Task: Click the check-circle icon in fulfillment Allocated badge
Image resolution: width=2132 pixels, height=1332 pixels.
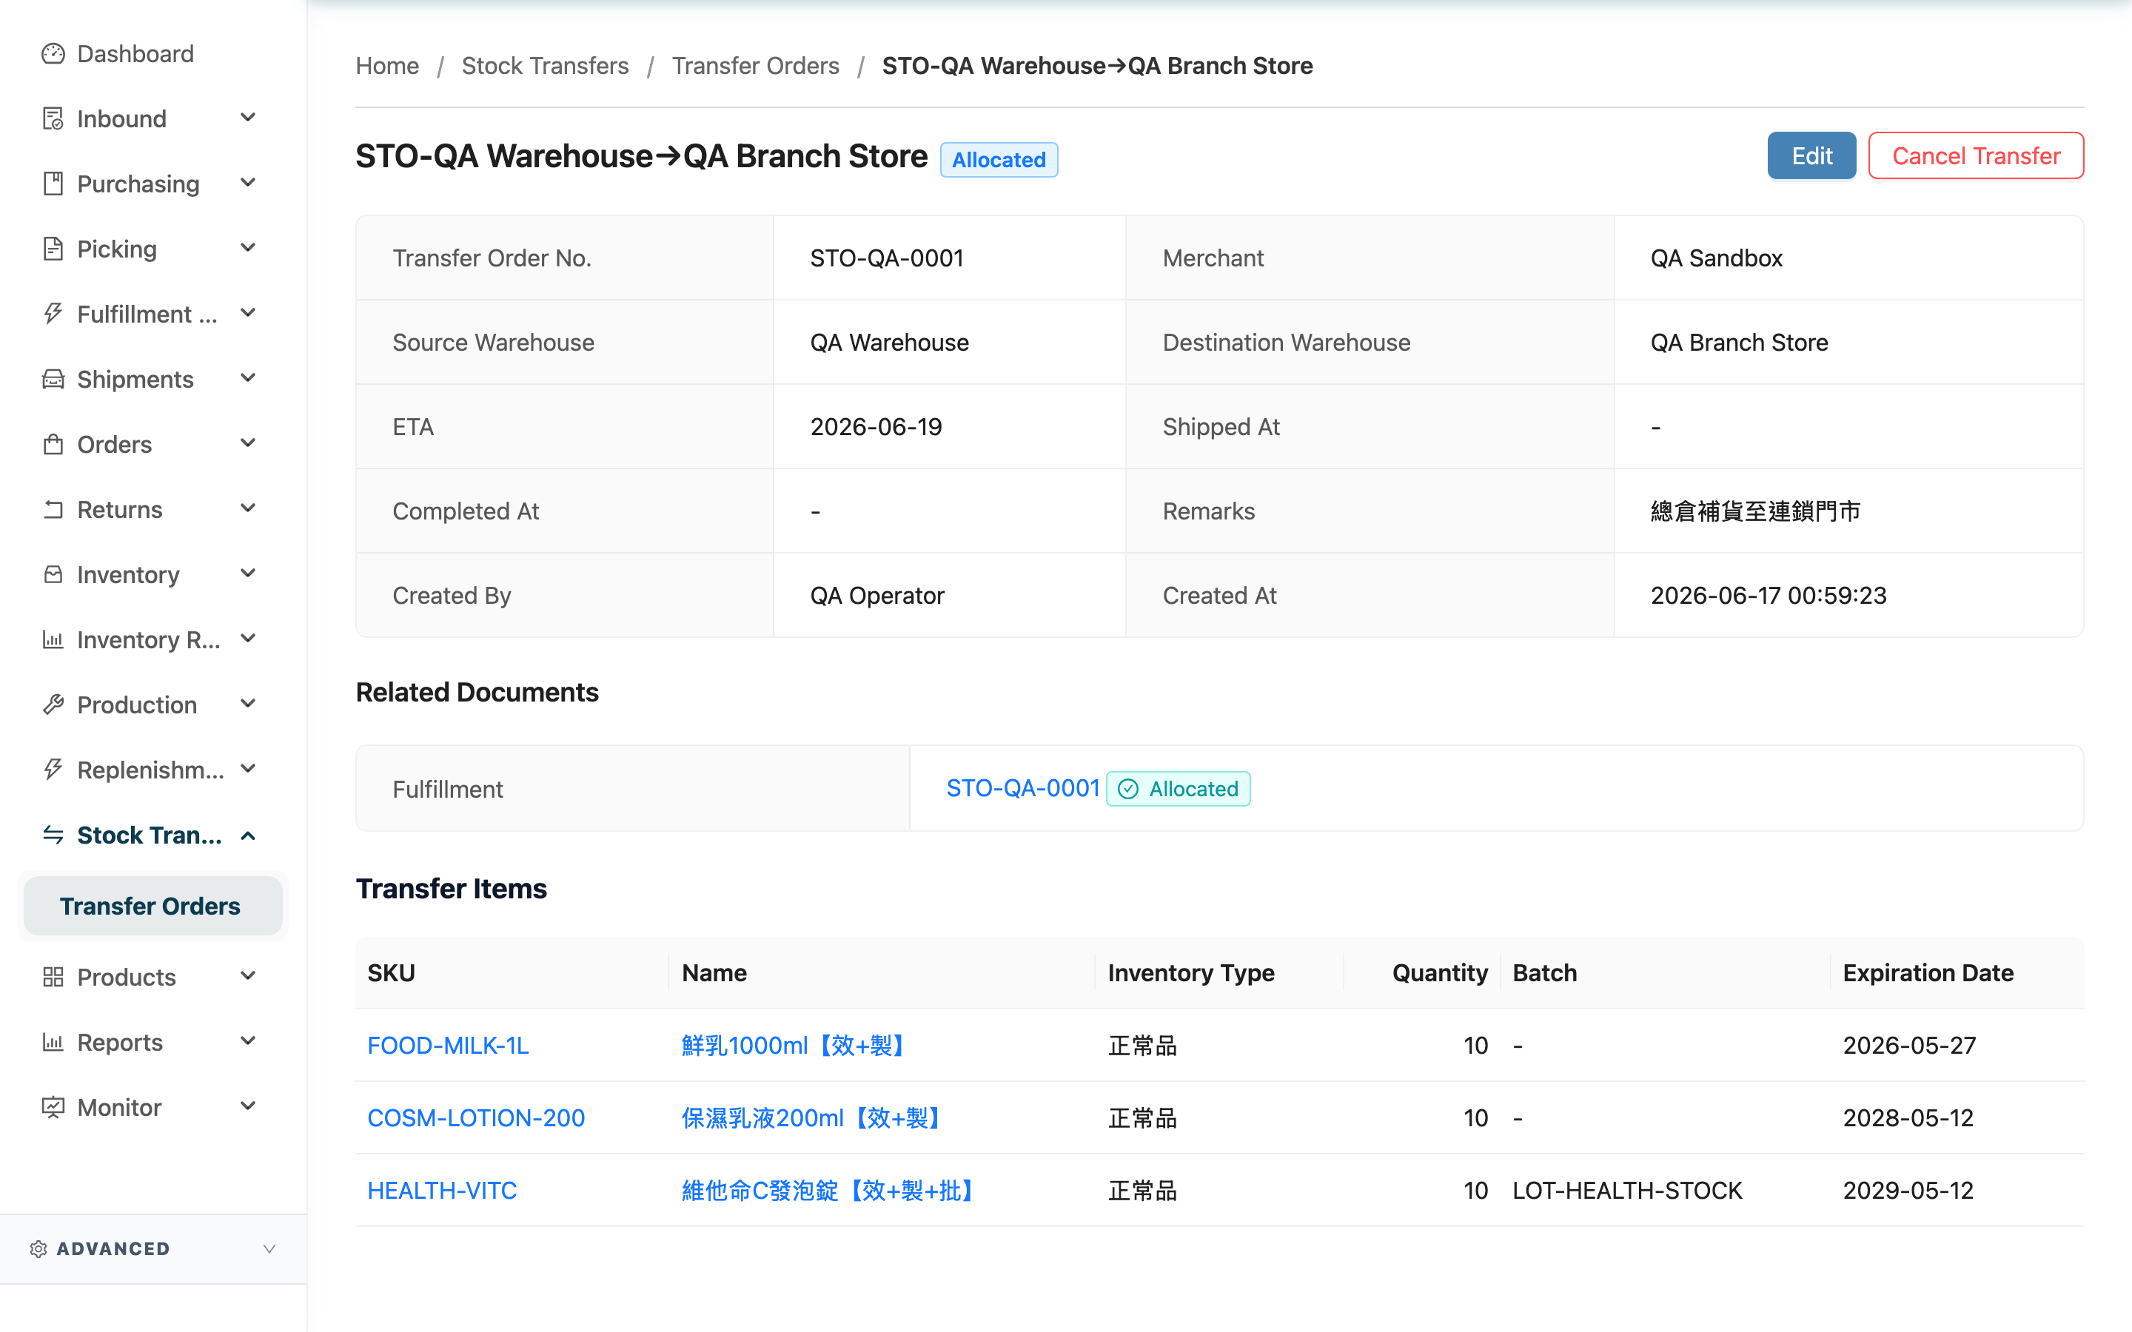Action: [x=1127, y=790]
